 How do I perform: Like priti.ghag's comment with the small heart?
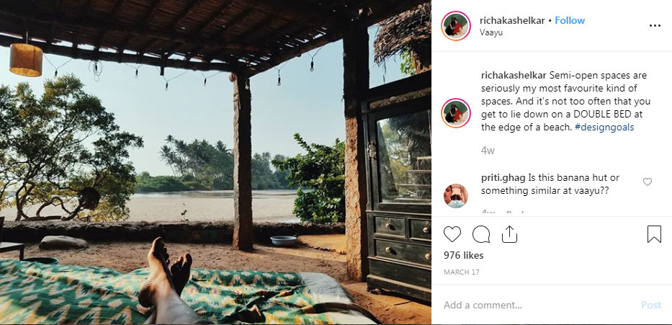click(x=648, y=182)
